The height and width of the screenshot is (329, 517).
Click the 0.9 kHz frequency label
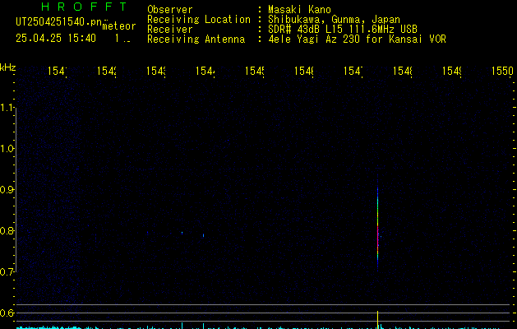point(7,190)
